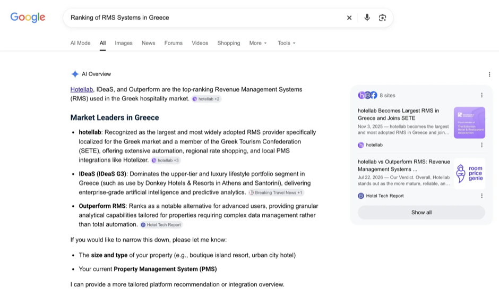Go to the Google homepage via the logo
This screenshot has width=499, height=295.
[x=28, y=17]
